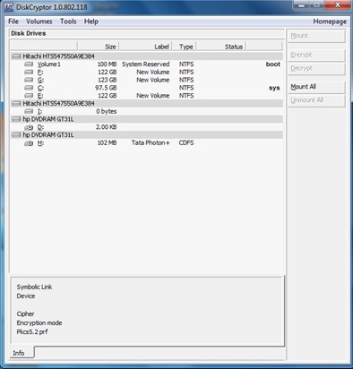Click the Unmount All button
Screen dimensions: 353x369
316,100
